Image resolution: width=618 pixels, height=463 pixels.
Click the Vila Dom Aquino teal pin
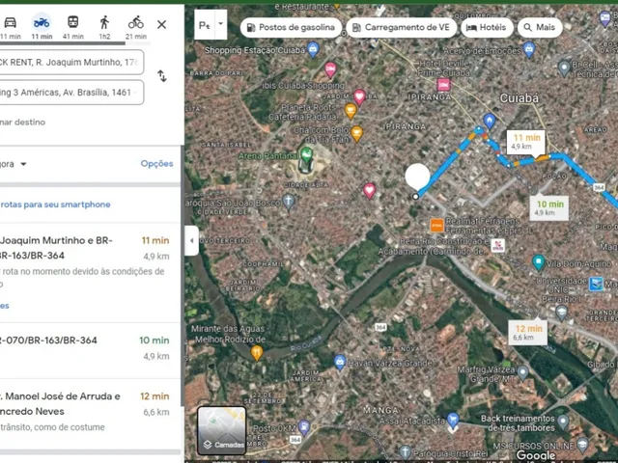click(539, 262)
